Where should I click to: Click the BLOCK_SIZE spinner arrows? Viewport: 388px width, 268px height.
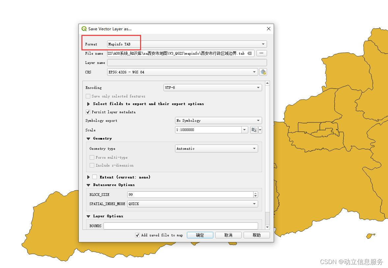click(x=255, y=195)
